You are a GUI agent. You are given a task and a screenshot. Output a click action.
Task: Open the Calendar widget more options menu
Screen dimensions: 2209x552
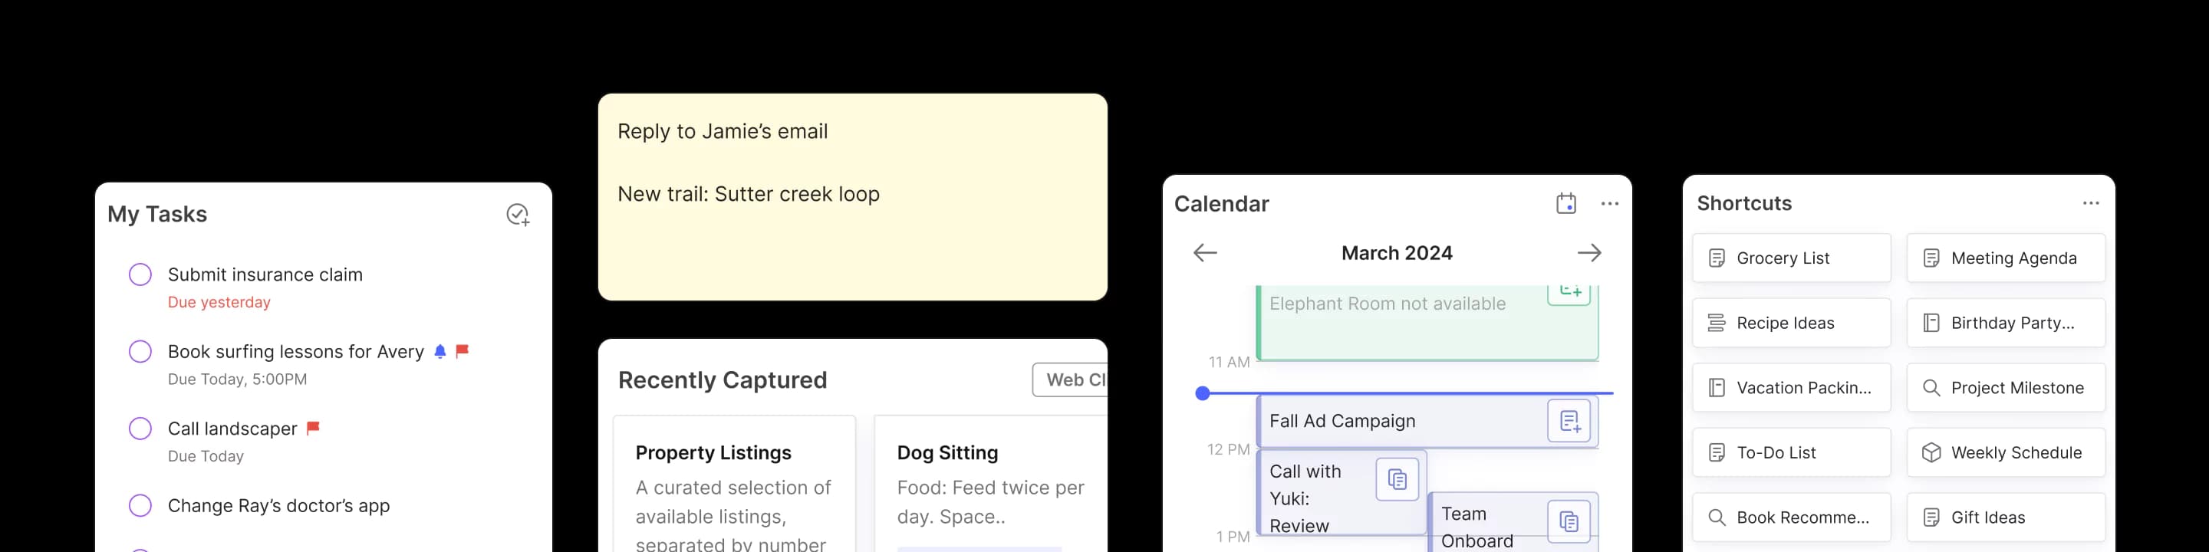coord(1610,204)
